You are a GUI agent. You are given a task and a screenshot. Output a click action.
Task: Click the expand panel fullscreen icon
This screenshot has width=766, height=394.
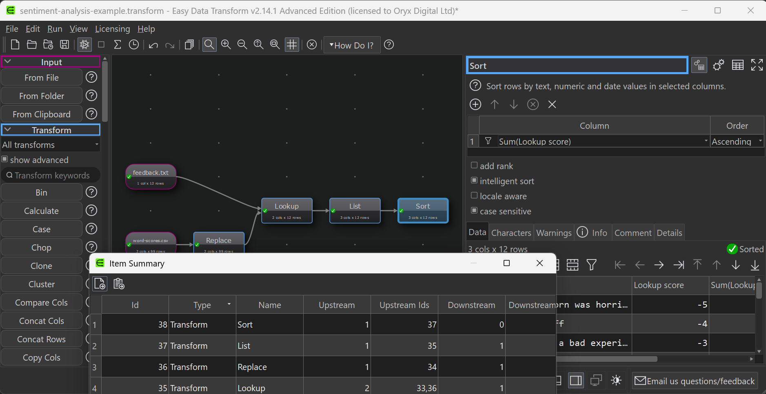757,65
